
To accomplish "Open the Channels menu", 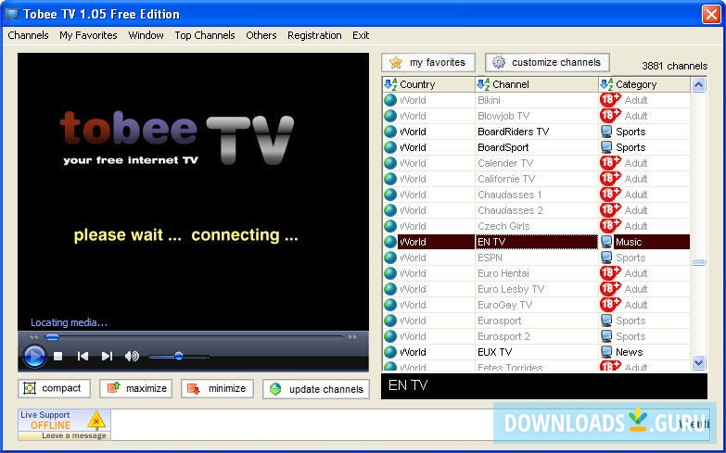I will tap(28, 35).
